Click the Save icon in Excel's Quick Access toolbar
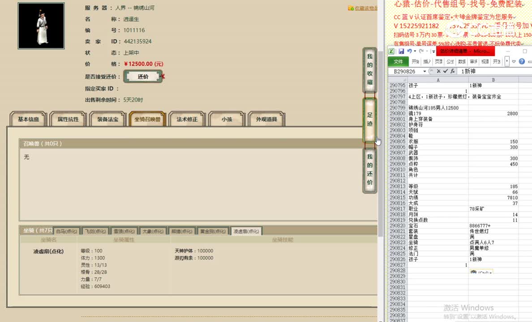Viewport: 532px width, 322px height. pyautogui.click(x=402, y=51)
